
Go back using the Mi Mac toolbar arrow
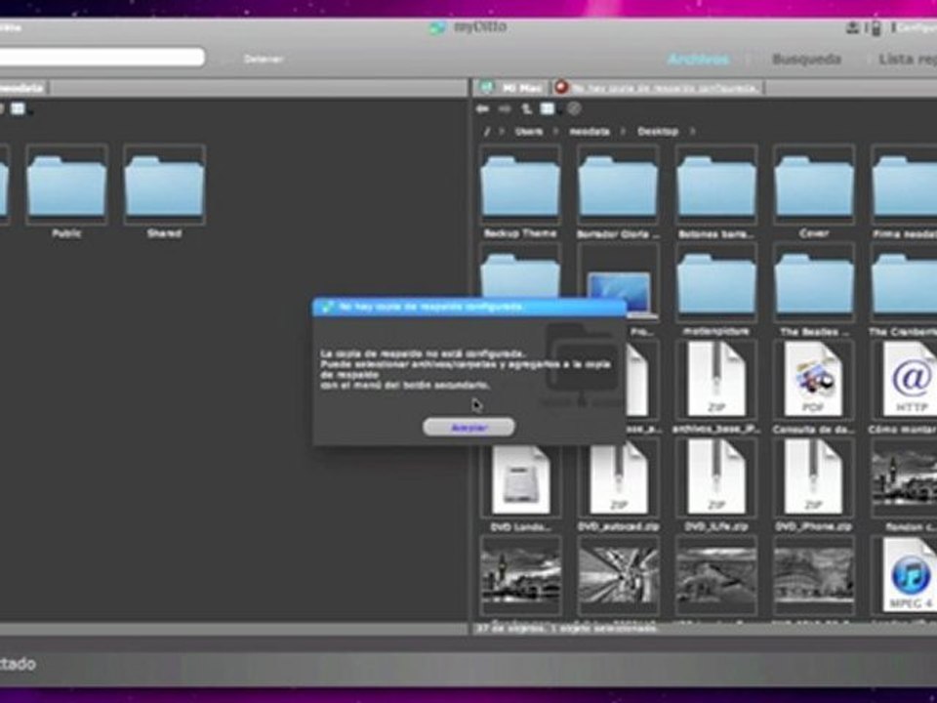click(x=482, y=108)
